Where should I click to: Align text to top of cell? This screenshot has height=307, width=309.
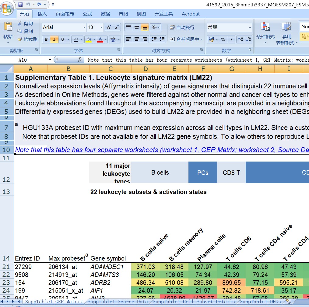[x=128, y=27]
